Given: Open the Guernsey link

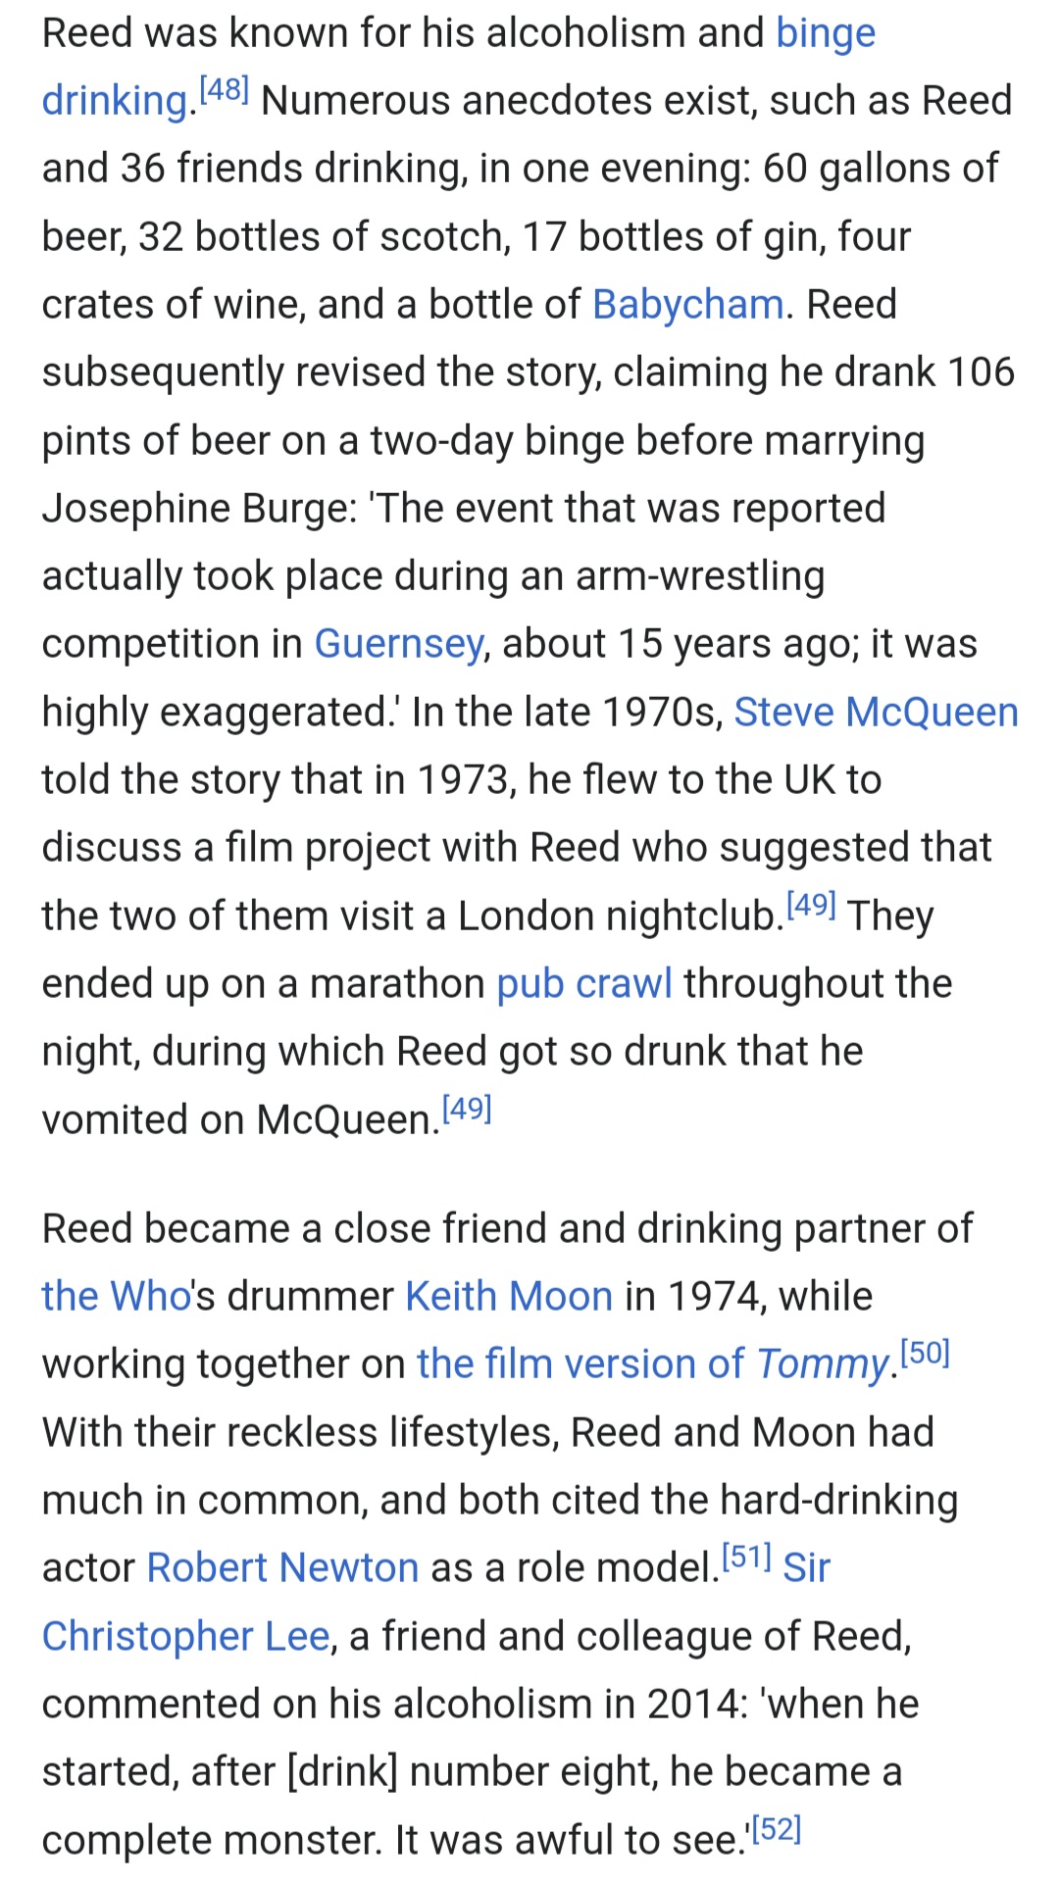Looking at the screenshot, I should (399, 645).
